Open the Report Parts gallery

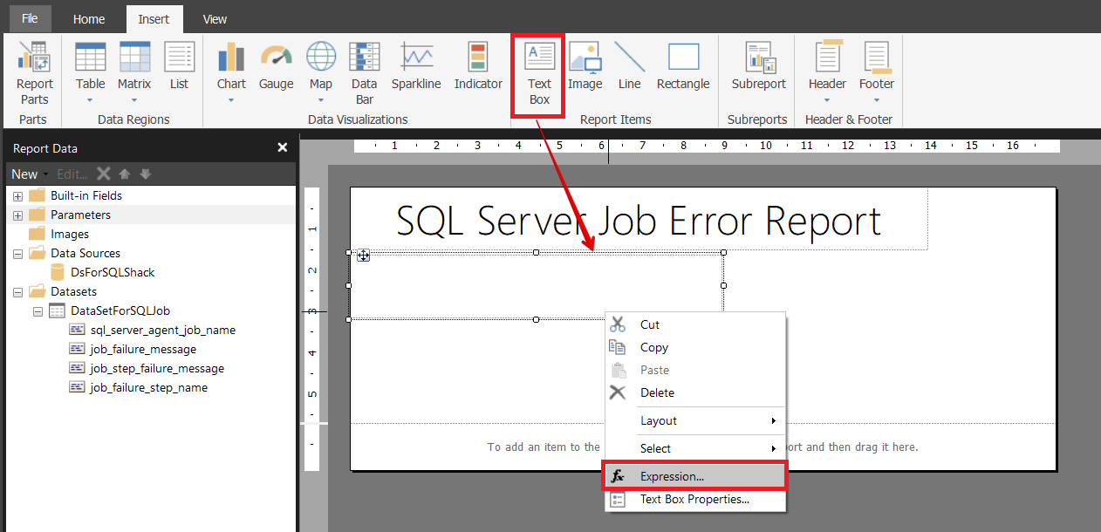click(x=35, y=73)
